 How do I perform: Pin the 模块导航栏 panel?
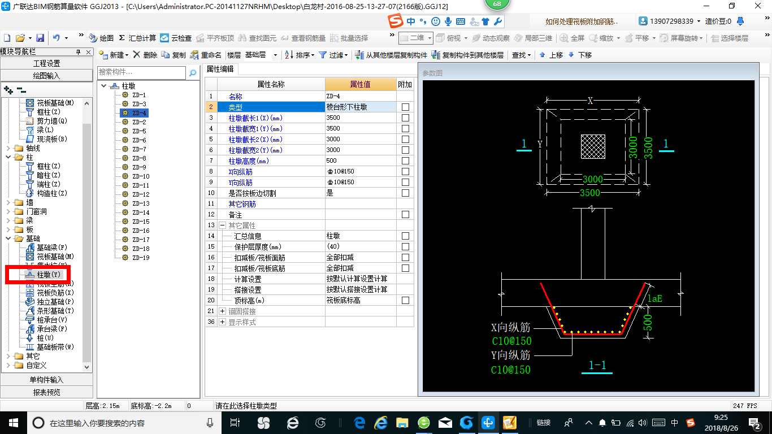(x=79, y=51)
